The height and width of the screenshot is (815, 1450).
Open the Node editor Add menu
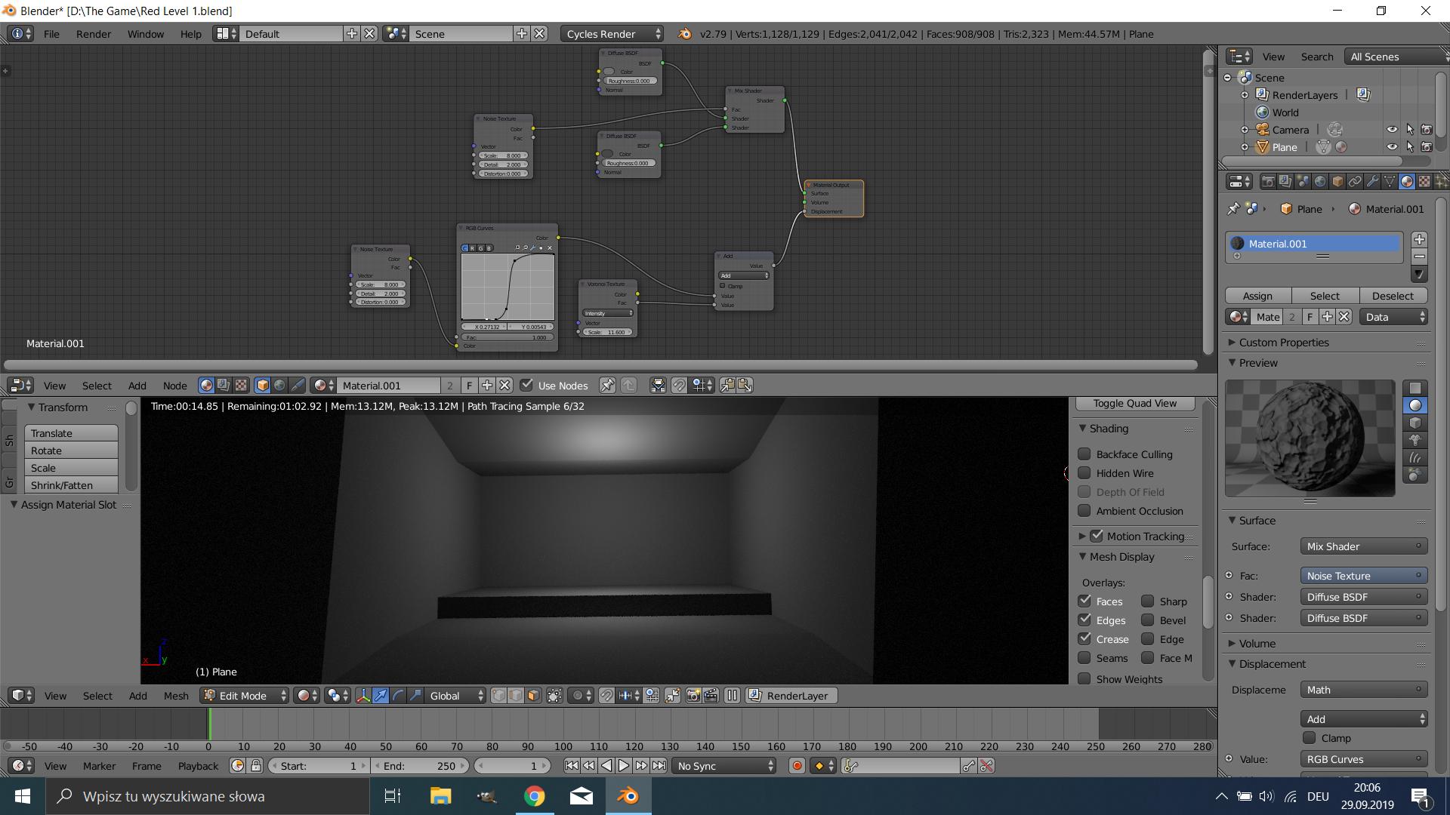coord(135,385)
